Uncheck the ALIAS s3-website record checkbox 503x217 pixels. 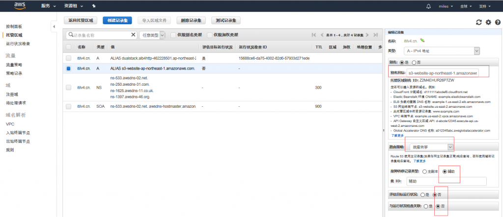(68, 69)
